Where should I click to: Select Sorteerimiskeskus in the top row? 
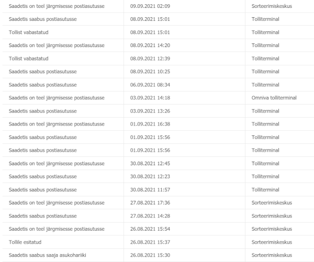pos(272,6)
